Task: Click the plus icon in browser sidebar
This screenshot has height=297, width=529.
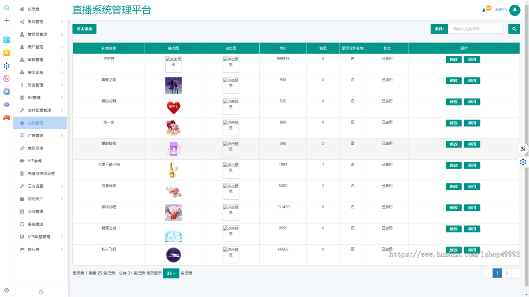Action: click(x=7, y=21)
